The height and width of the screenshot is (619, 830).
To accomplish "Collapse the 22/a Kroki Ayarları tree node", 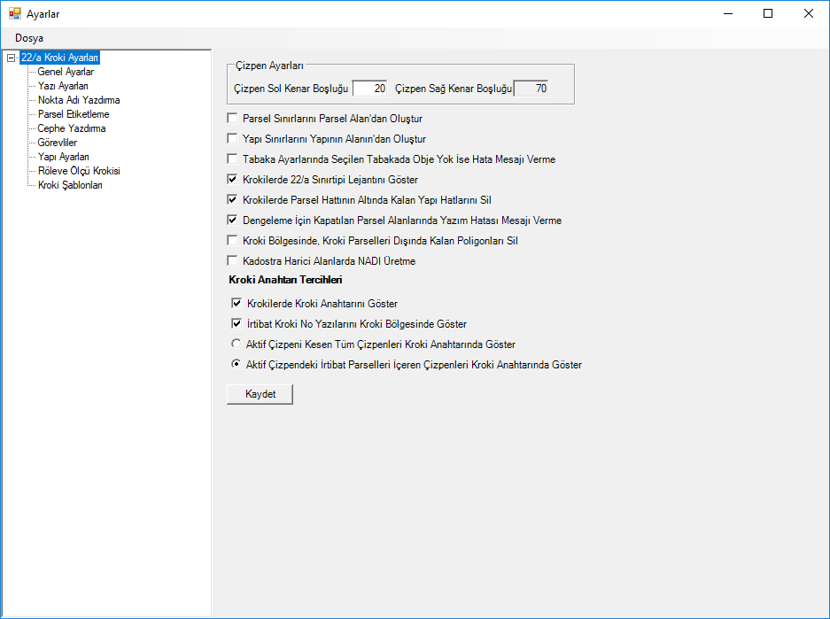I will click(x=11, y=58).
